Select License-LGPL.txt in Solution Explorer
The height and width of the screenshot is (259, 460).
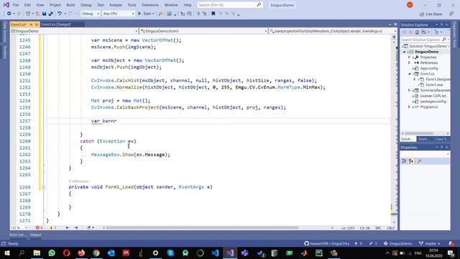coord(433,96)
